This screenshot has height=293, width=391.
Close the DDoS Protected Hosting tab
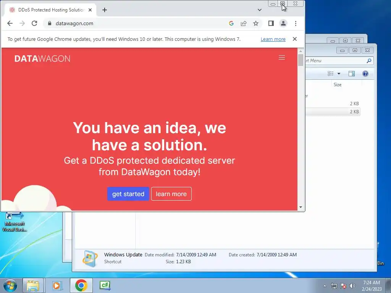click(90, 10)
